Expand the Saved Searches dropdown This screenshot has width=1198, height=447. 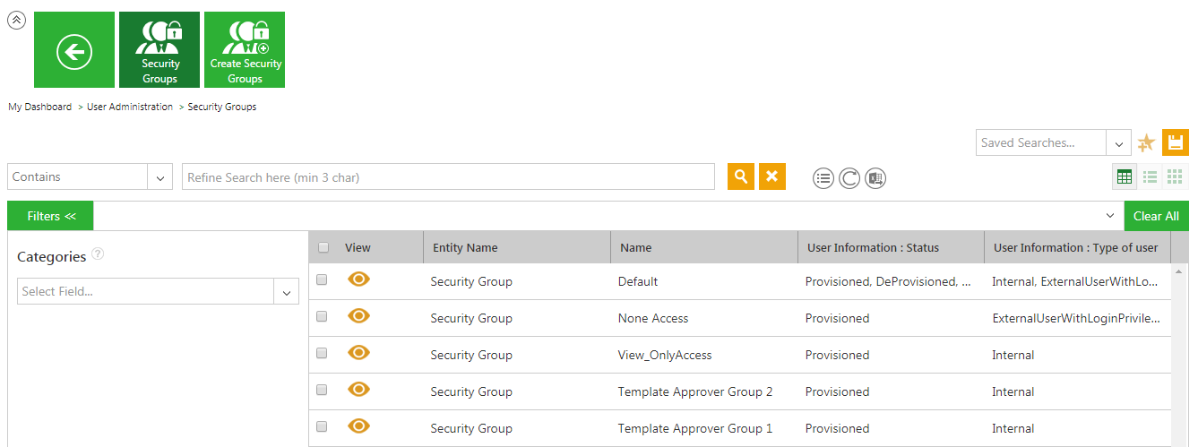tap(1117, 142)
